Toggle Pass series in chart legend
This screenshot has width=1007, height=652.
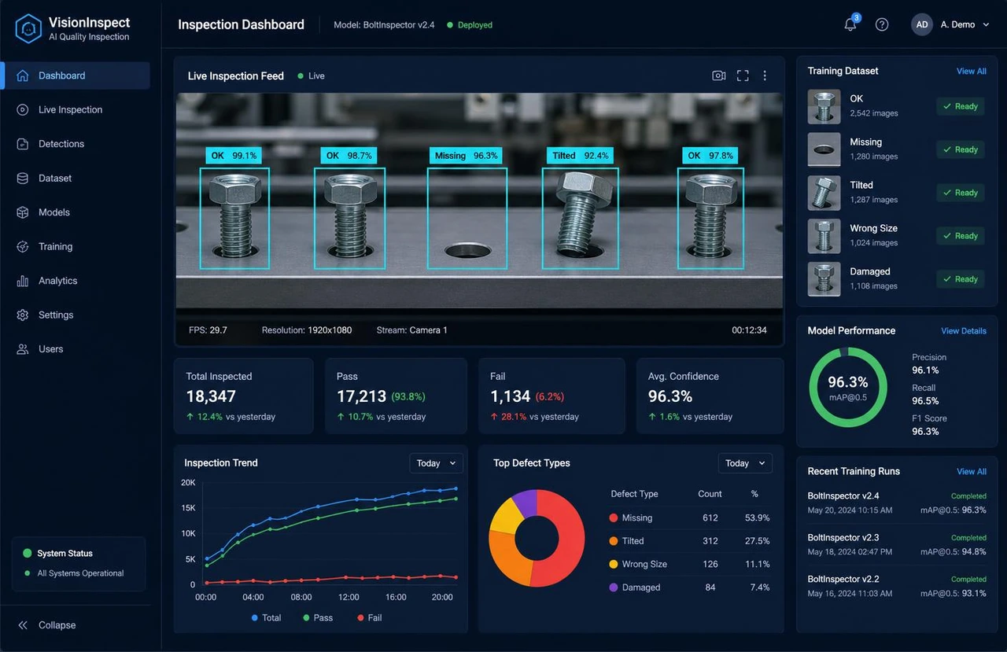[318, 618]
